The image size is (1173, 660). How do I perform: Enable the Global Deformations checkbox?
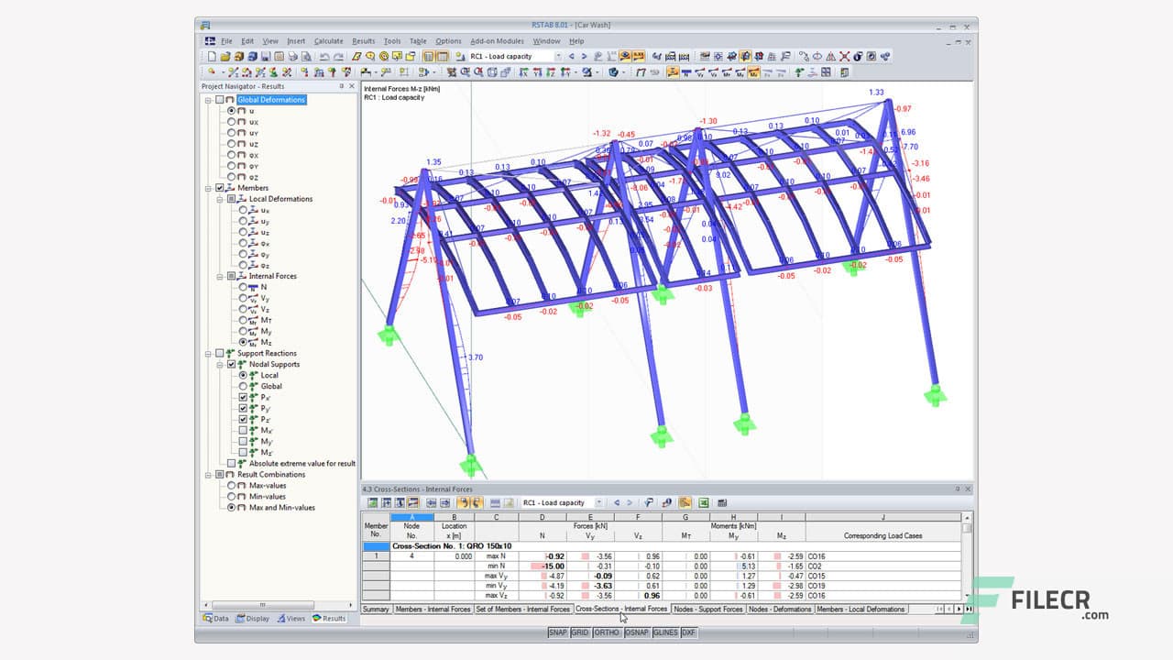point(219,100)
